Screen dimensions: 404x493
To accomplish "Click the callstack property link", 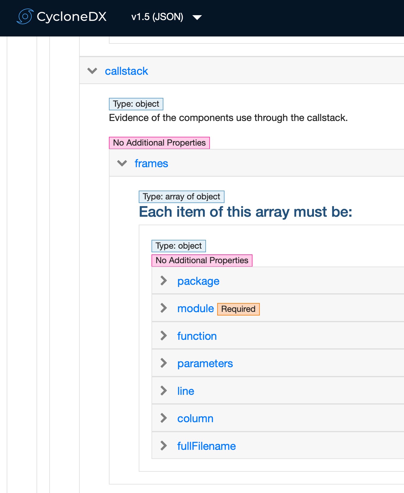I will pyautogui.click(x=127, y=71).
